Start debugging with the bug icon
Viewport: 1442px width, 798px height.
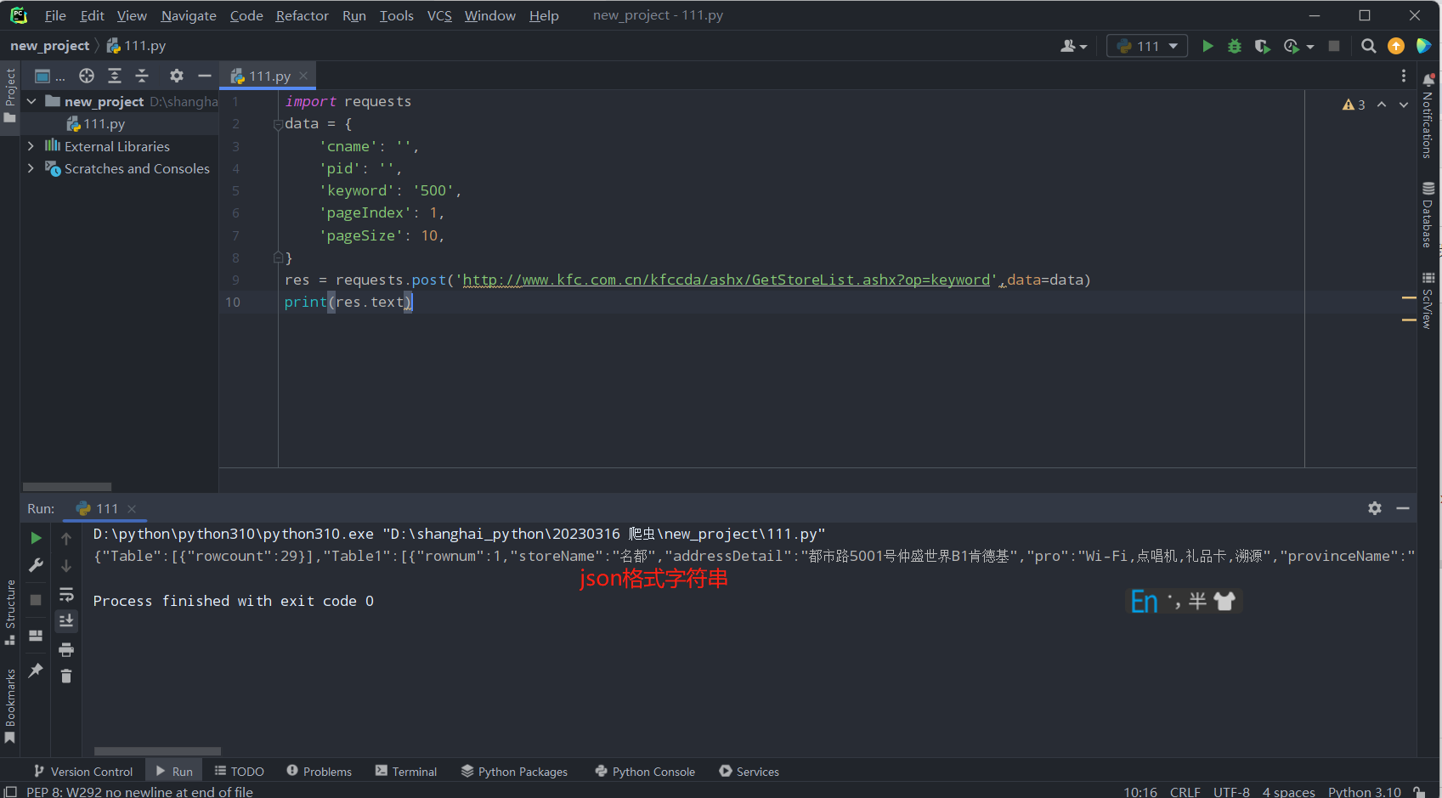point(1235,46)
